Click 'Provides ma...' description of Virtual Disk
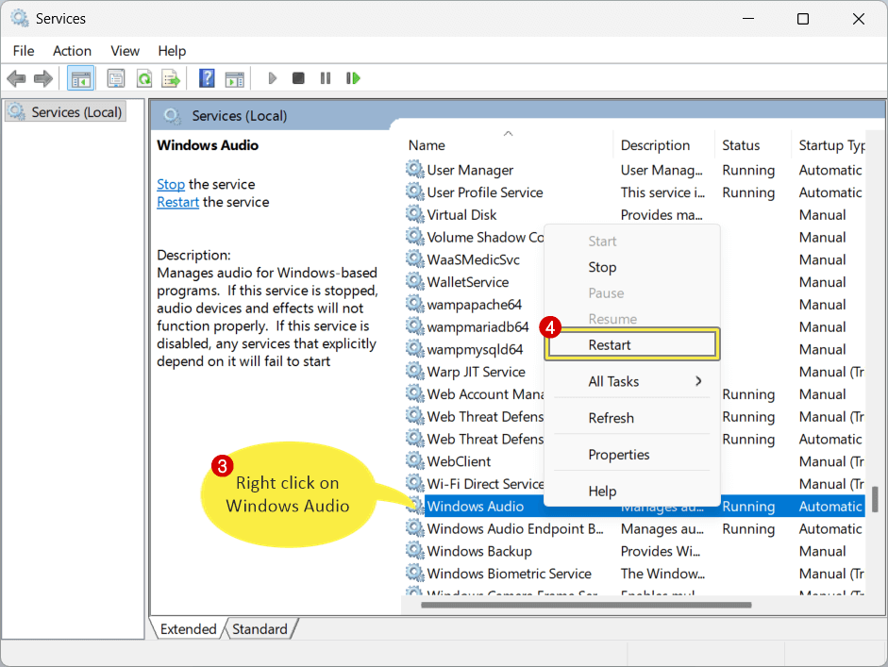The image size is (888, 667). point(662,214)
